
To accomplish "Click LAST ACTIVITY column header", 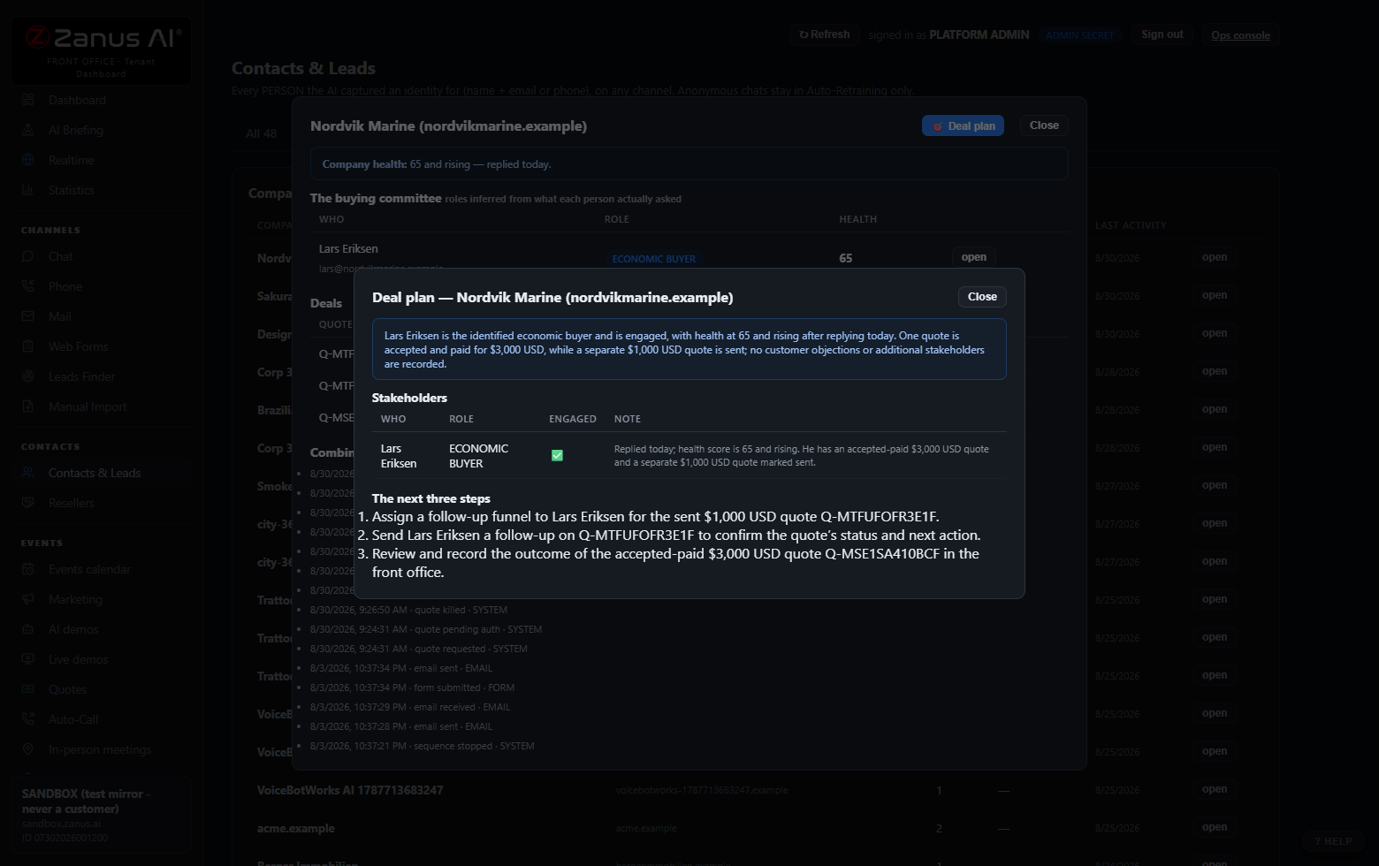I will coord(1131,225).
